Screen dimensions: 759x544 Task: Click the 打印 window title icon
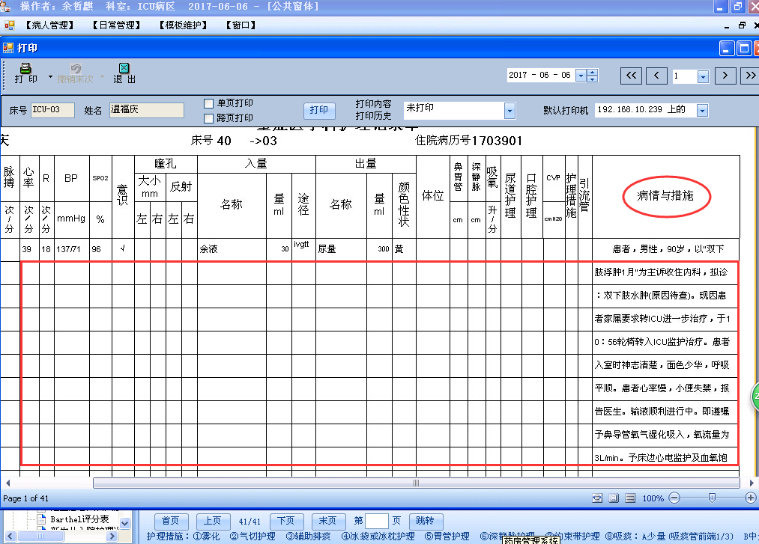7,47
